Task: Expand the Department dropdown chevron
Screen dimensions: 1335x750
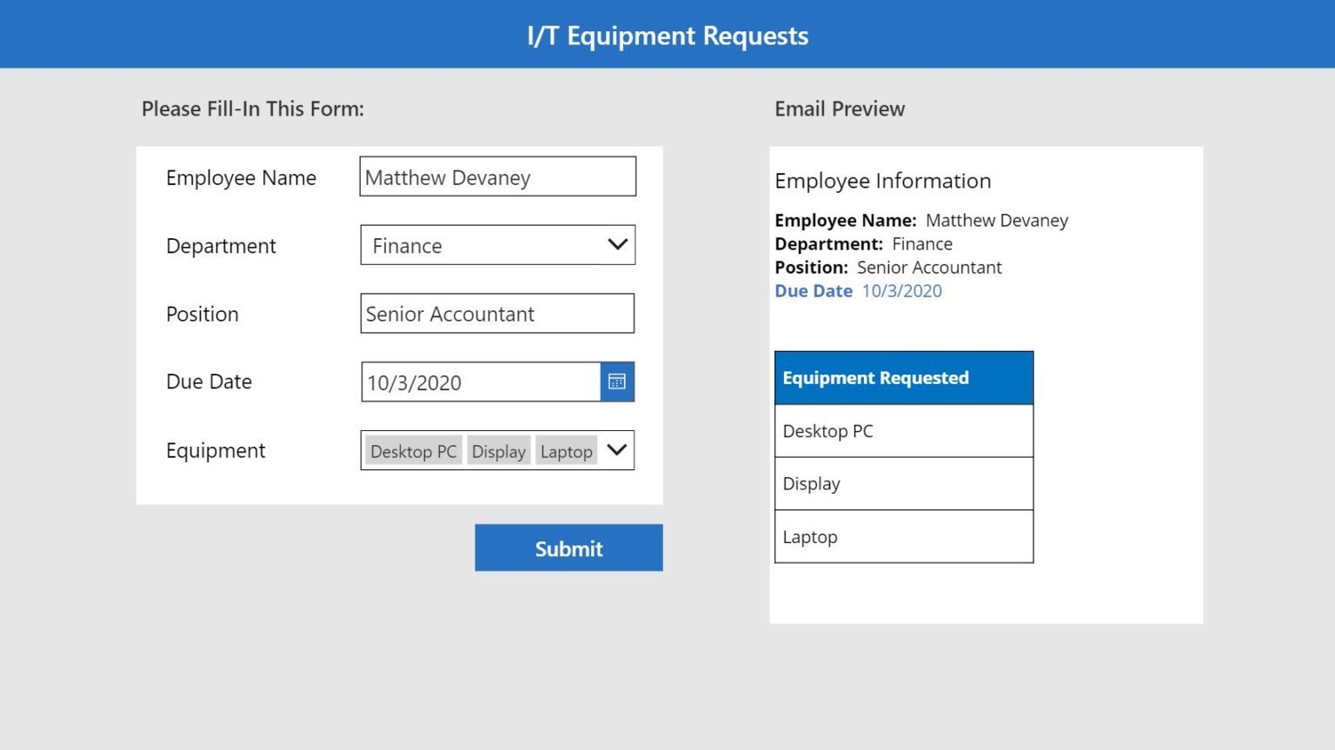Action: (x=617, y=245)
